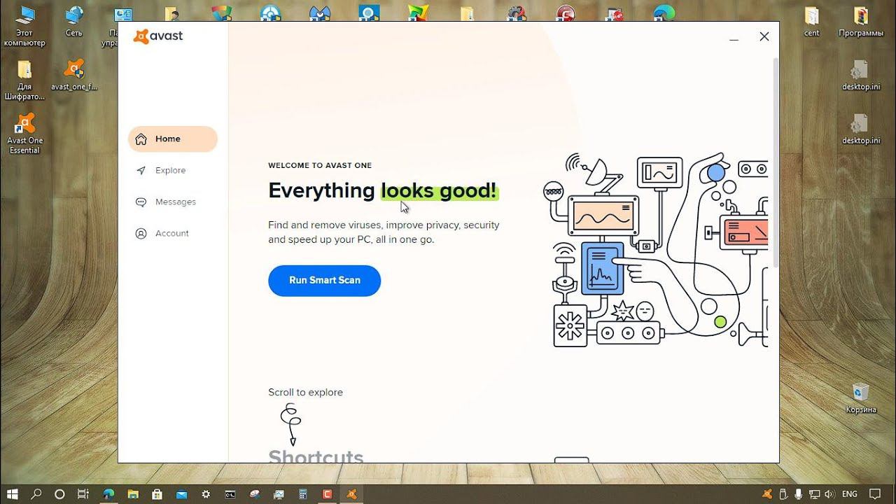896x504 pixels.
Task: Open Calculator from the taskbar
Action: pos(303,494)
